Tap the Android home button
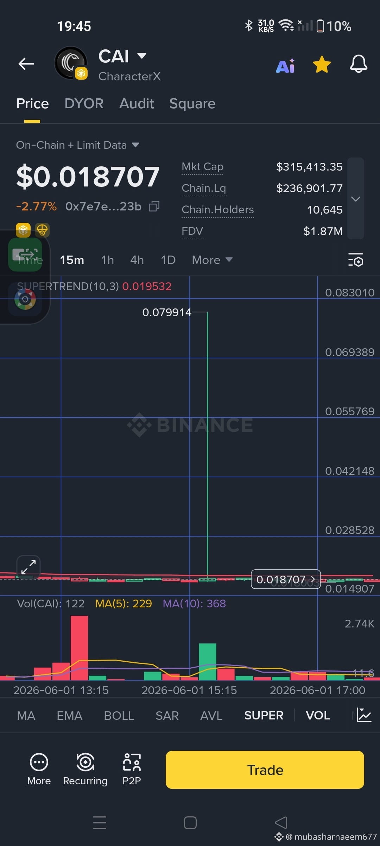 (x=190, y=823)
